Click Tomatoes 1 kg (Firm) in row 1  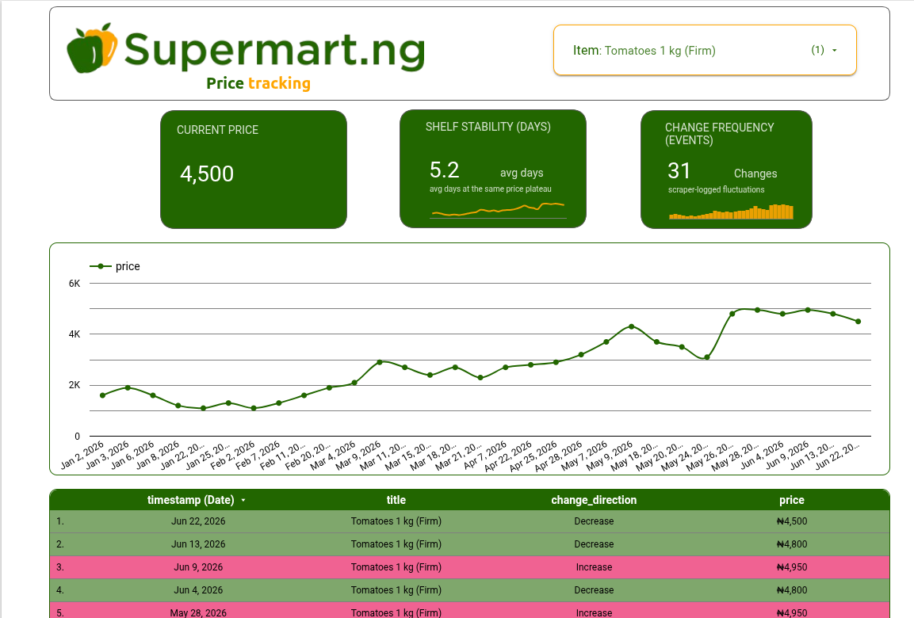pyautogui.click(x=396, y=521)
